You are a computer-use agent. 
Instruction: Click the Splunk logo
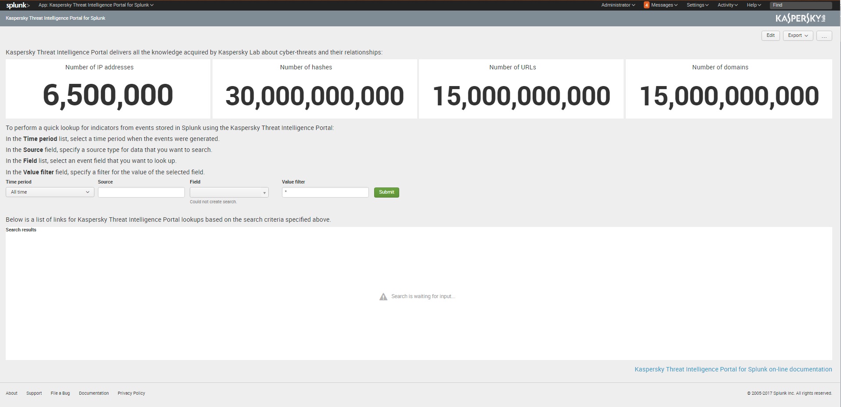[18, 5]
